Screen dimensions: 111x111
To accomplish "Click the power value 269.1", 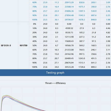I will coord(94,2).
